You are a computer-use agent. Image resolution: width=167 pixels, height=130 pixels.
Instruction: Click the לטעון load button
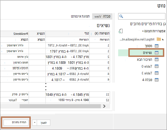(43, 123)
